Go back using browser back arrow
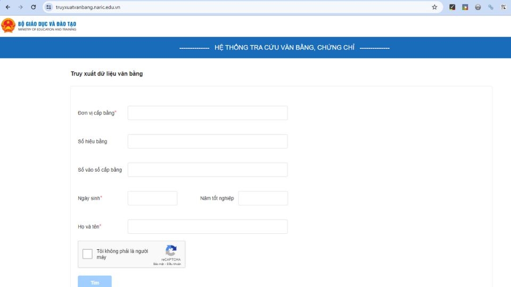This screenshot has width=511, height=287. (8, 7)
